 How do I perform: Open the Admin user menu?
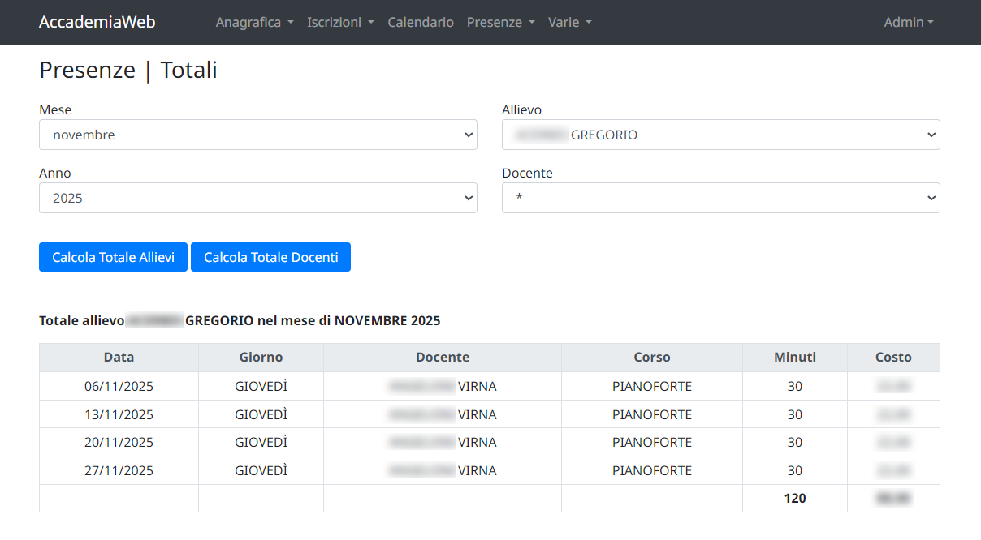click(x=909, y=22)
